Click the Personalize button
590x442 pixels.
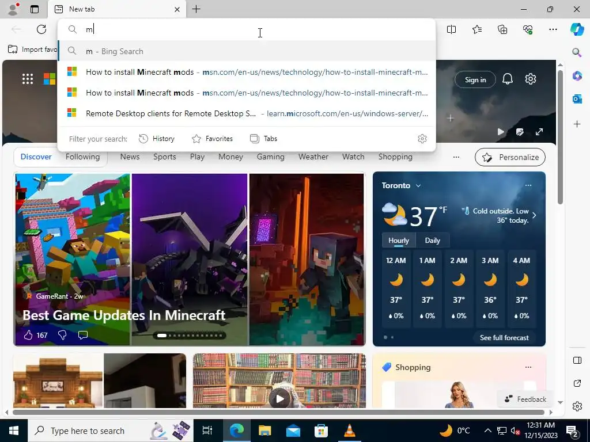pos(510,157)
